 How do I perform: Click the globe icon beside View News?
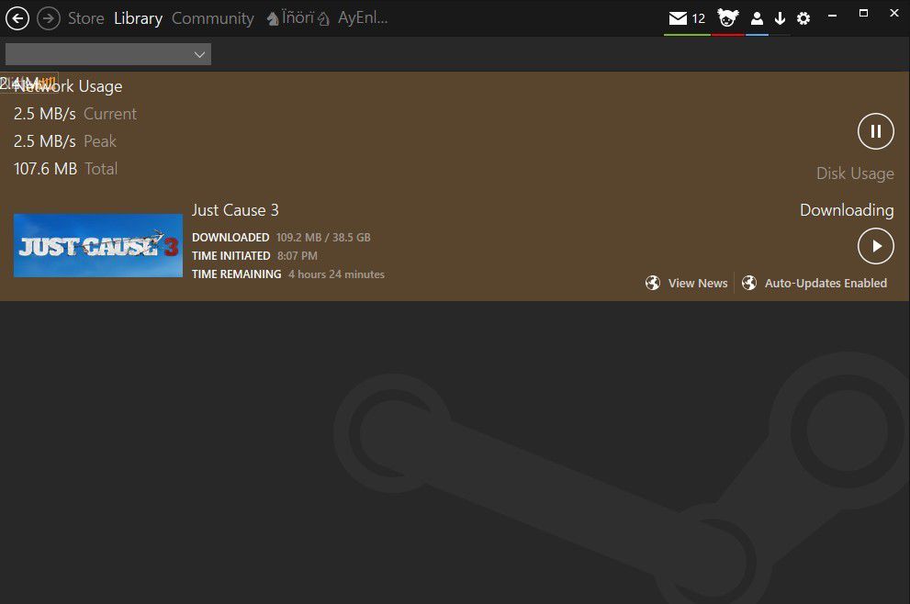[x=653, y=283]
